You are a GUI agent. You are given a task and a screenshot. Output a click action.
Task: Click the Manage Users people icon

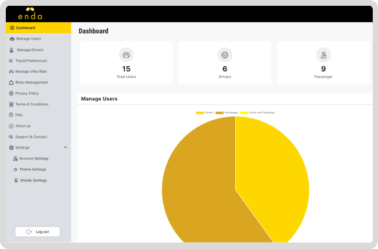[x=12, y=39]
